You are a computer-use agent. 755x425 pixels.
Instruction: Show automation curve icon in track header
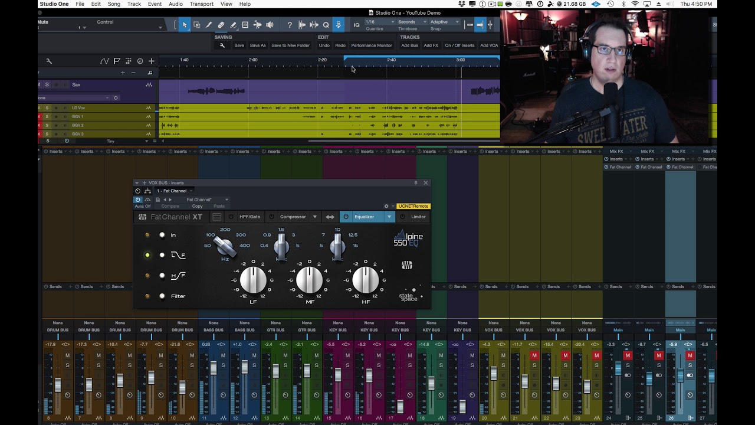[x=104, y=61]
